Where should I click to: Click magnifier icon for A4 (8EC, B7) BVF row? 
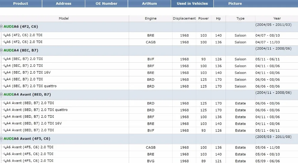pyautogui.click(x=5, y=59)
